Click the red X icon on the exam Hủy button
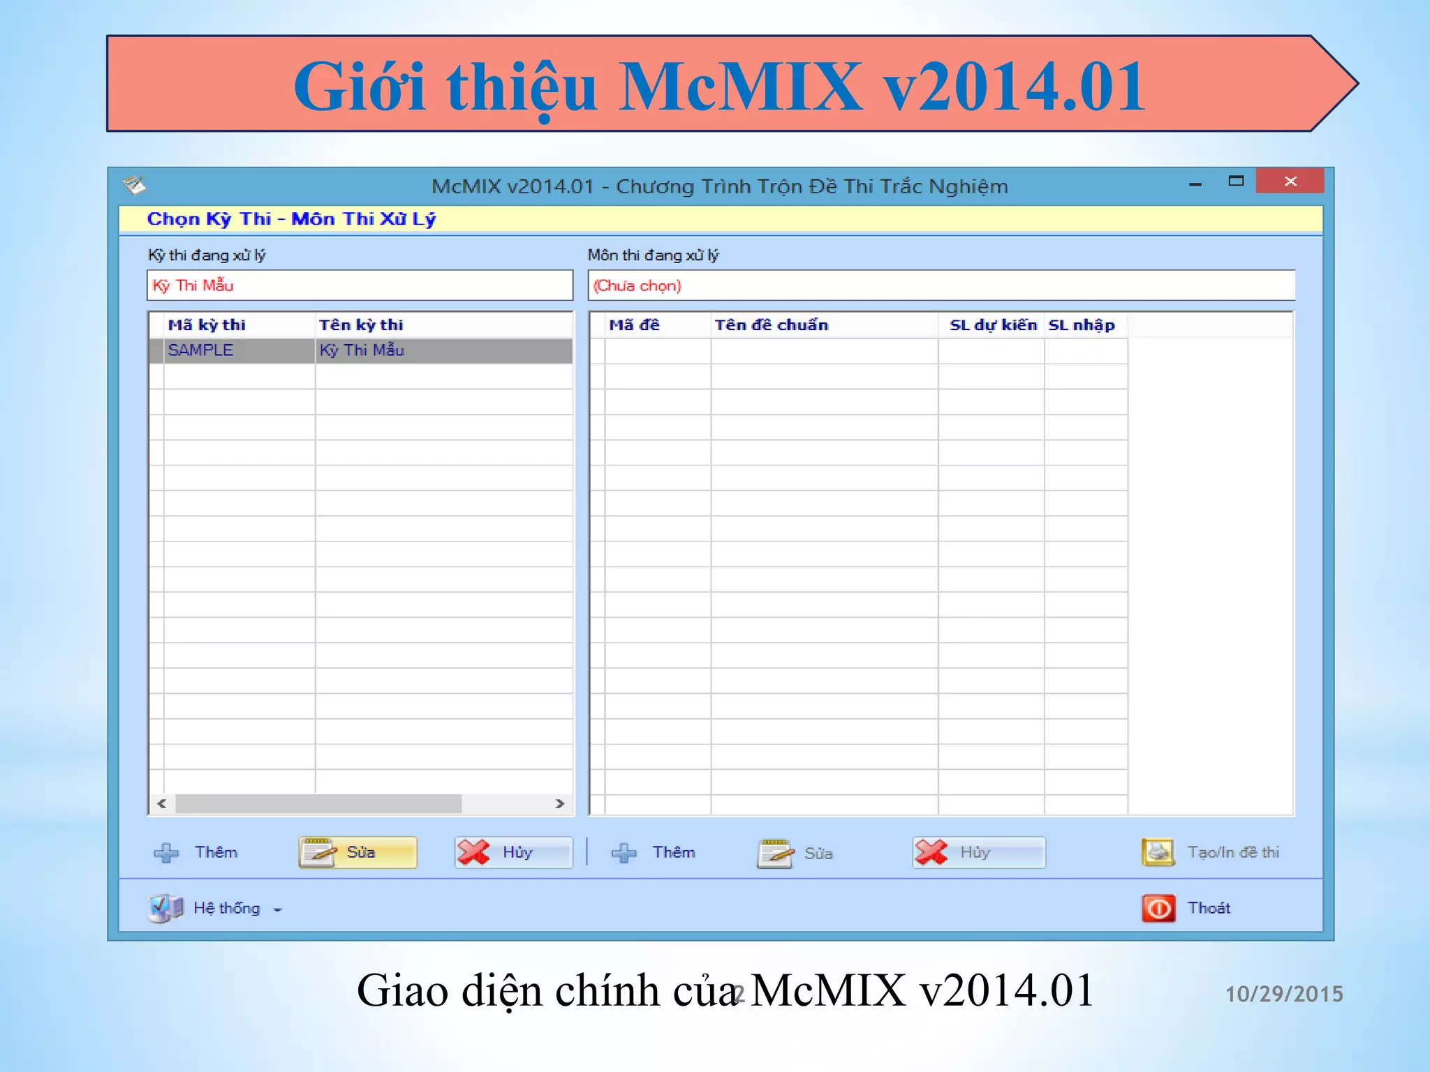The height and width of the screenshot is (1072, 1430). click(473, 852)
